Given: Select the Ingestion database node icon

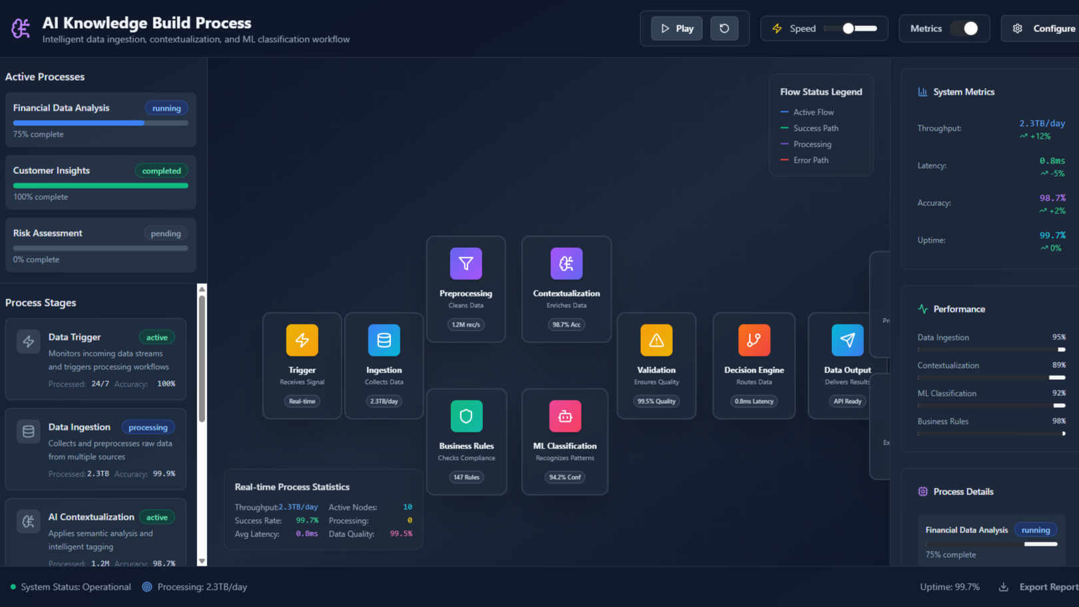Looking at the screenshot, I should [384, 340].
